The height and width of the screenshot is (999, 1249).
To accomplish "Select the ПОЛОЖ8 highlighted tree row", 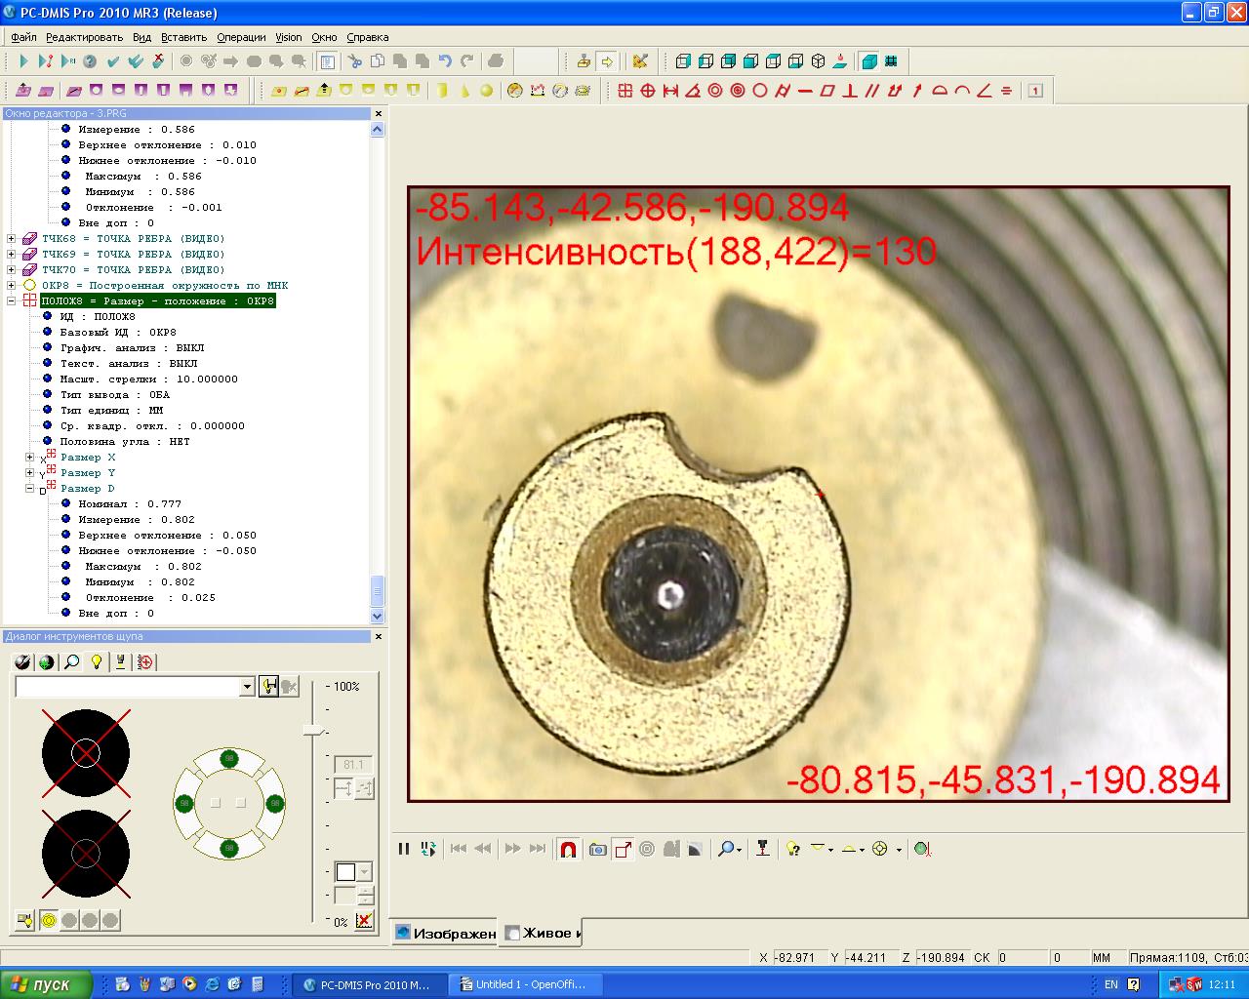I will (158, 301).
